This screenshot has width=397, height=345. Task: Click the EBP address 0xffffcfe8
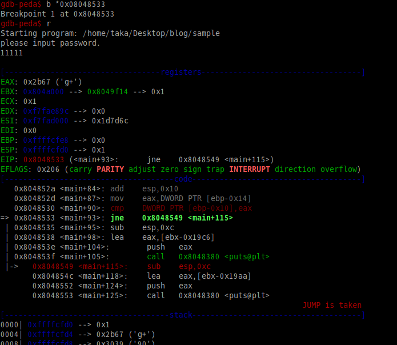click(x=46, y=140)
